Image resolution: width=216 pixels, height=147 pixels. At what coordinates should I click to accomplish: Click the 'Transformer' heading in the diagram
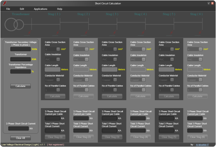[21, 14]
